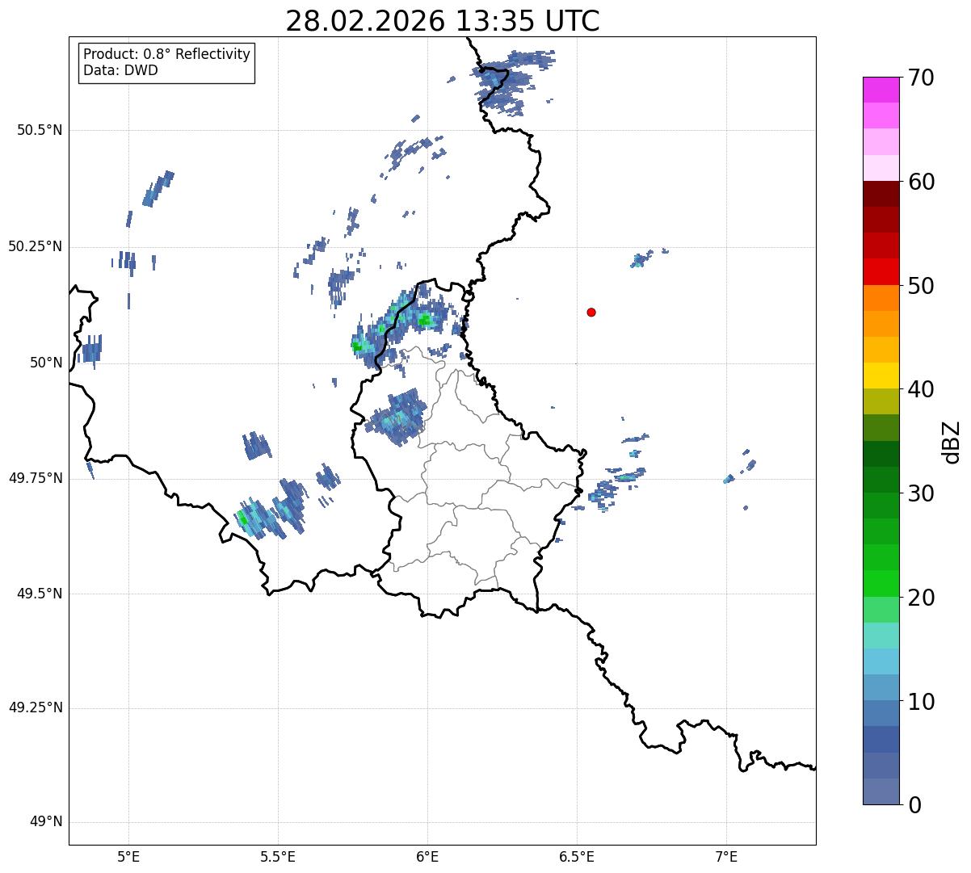Image resolution: width=971 pixels, height=873 pixels.
Task: Click the dBZ colorbar label
Action: [952, 442]
